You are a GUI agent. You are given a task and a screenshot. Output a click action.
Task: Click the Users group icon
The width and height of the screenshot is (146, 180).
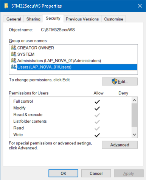14,67
